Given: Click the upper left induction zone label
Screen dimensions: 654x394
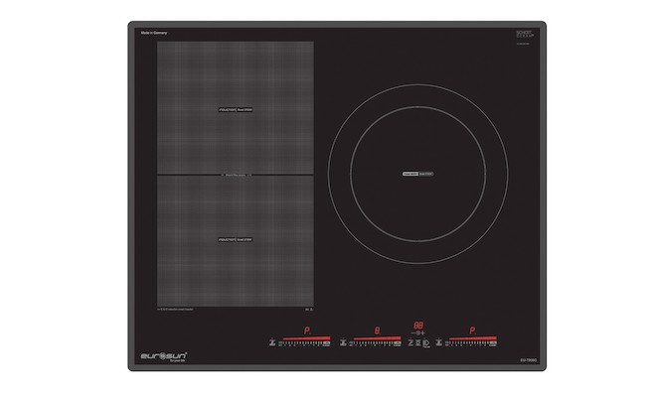Looking at the screenshot, I should tap(236, 109).
